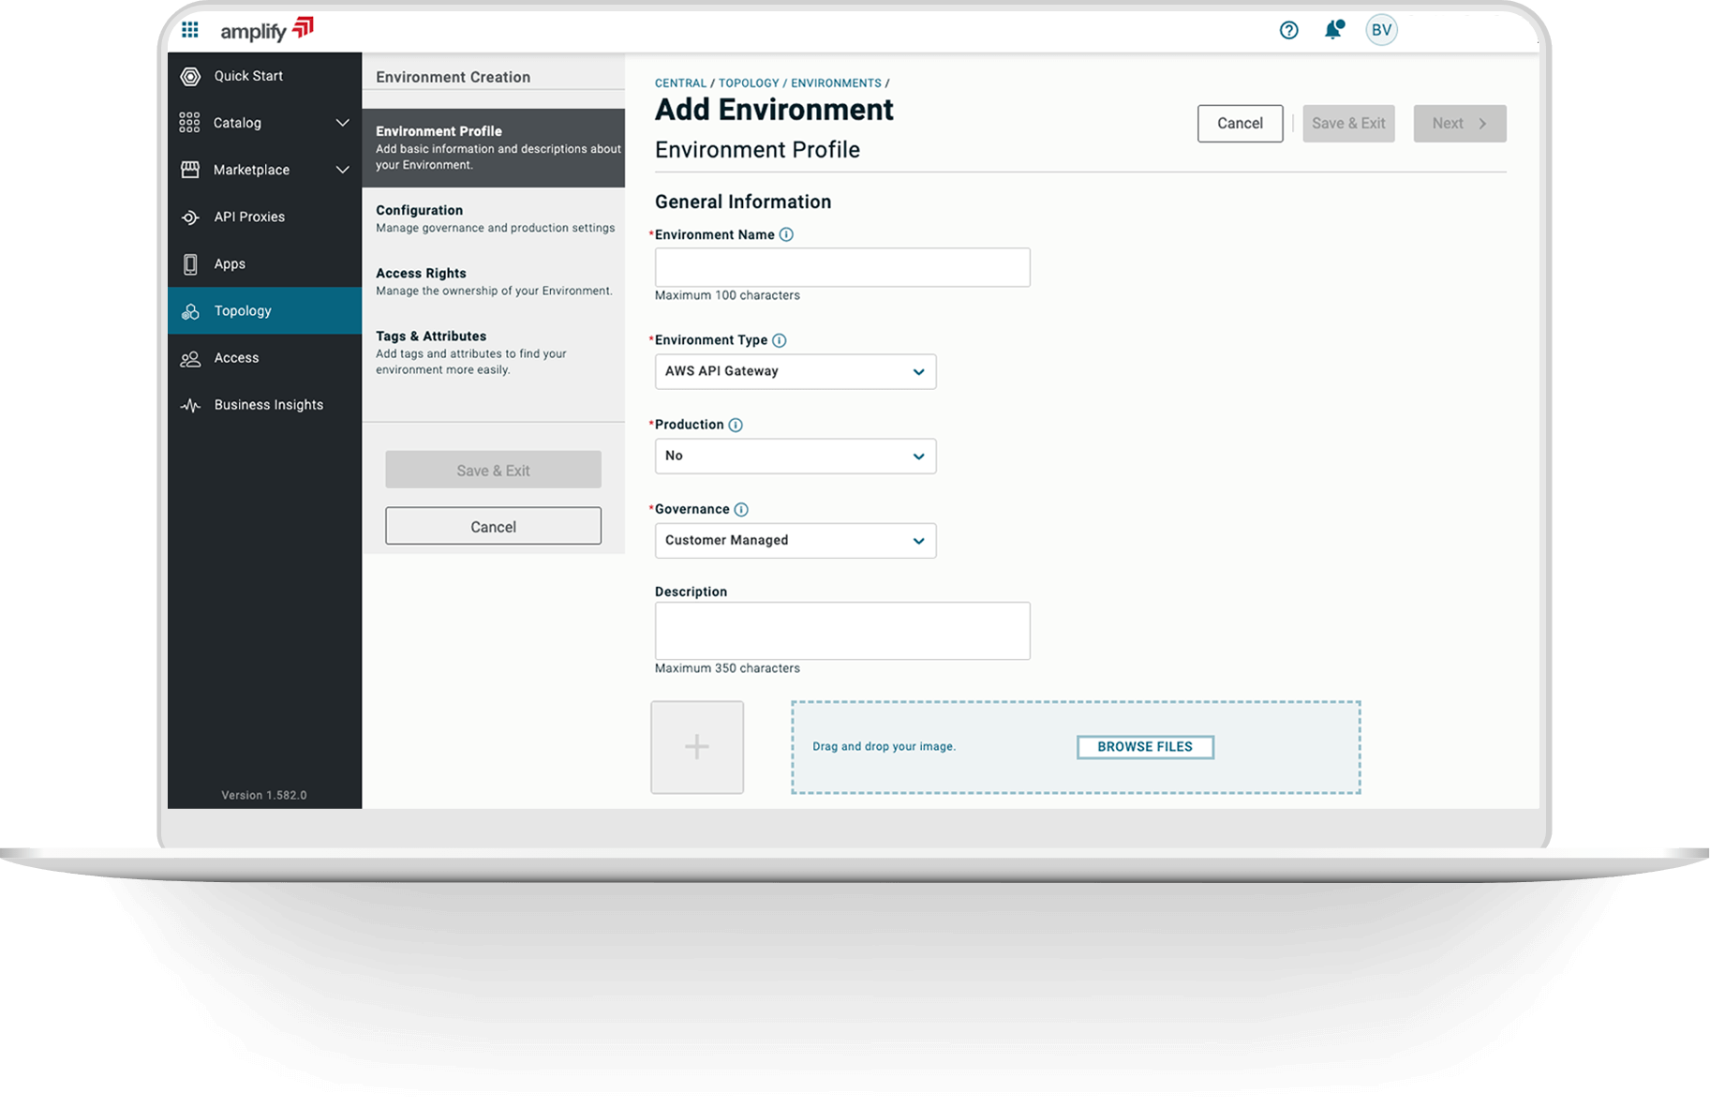1710x1108 pixels.
Task: Click the help question mark icon
Action: tap(1288, 30)
